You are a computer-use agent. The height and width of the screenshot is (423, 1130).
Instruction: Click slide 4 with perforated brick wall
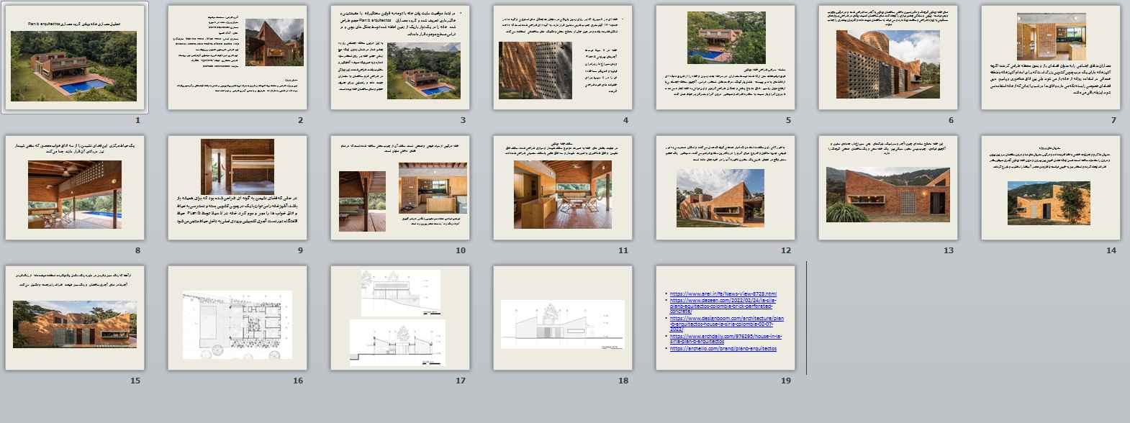563,58
